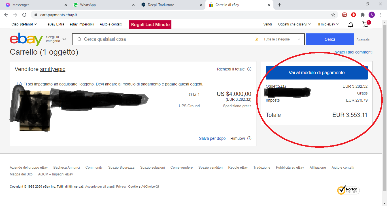The width and height of the screenshot is (387, 206).
Task: Click the notifications bell icon
Action: 351,25
